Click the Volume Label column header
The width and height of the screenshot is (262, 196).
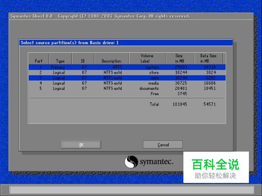pos(147,59)
